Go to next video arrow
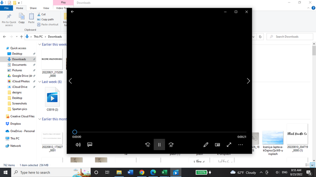Image resolution: width=316 pixels, height=177 pixels. [x=248, y=81]
